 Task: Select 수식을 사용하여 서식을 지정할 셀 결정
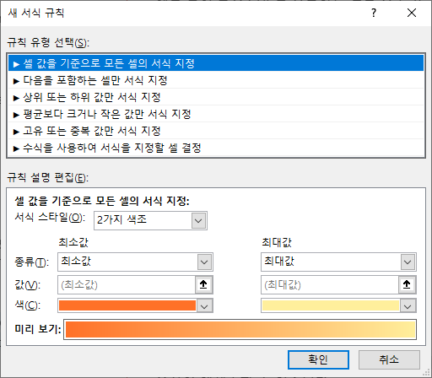(x=216, y=148)
